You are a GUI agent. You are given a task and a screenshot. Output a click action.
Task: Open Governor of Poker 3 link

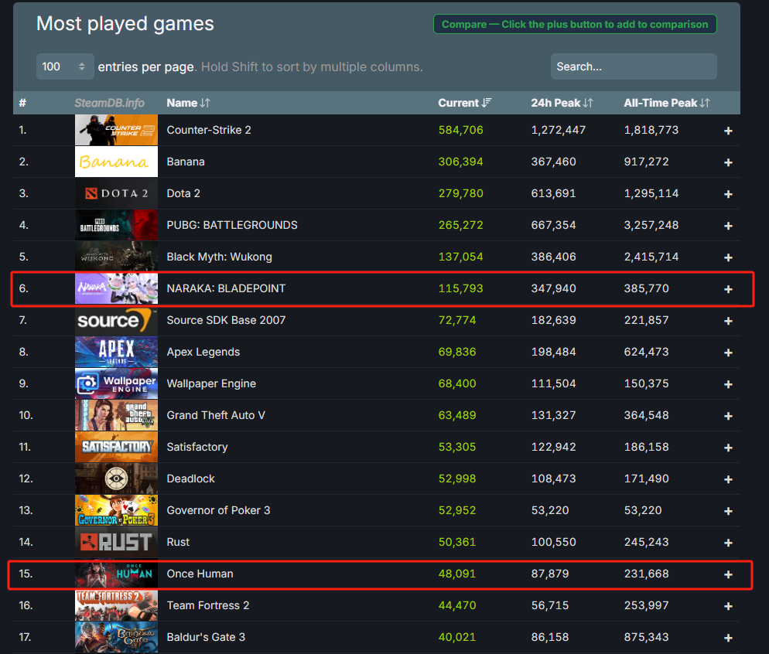pos(218,510)
